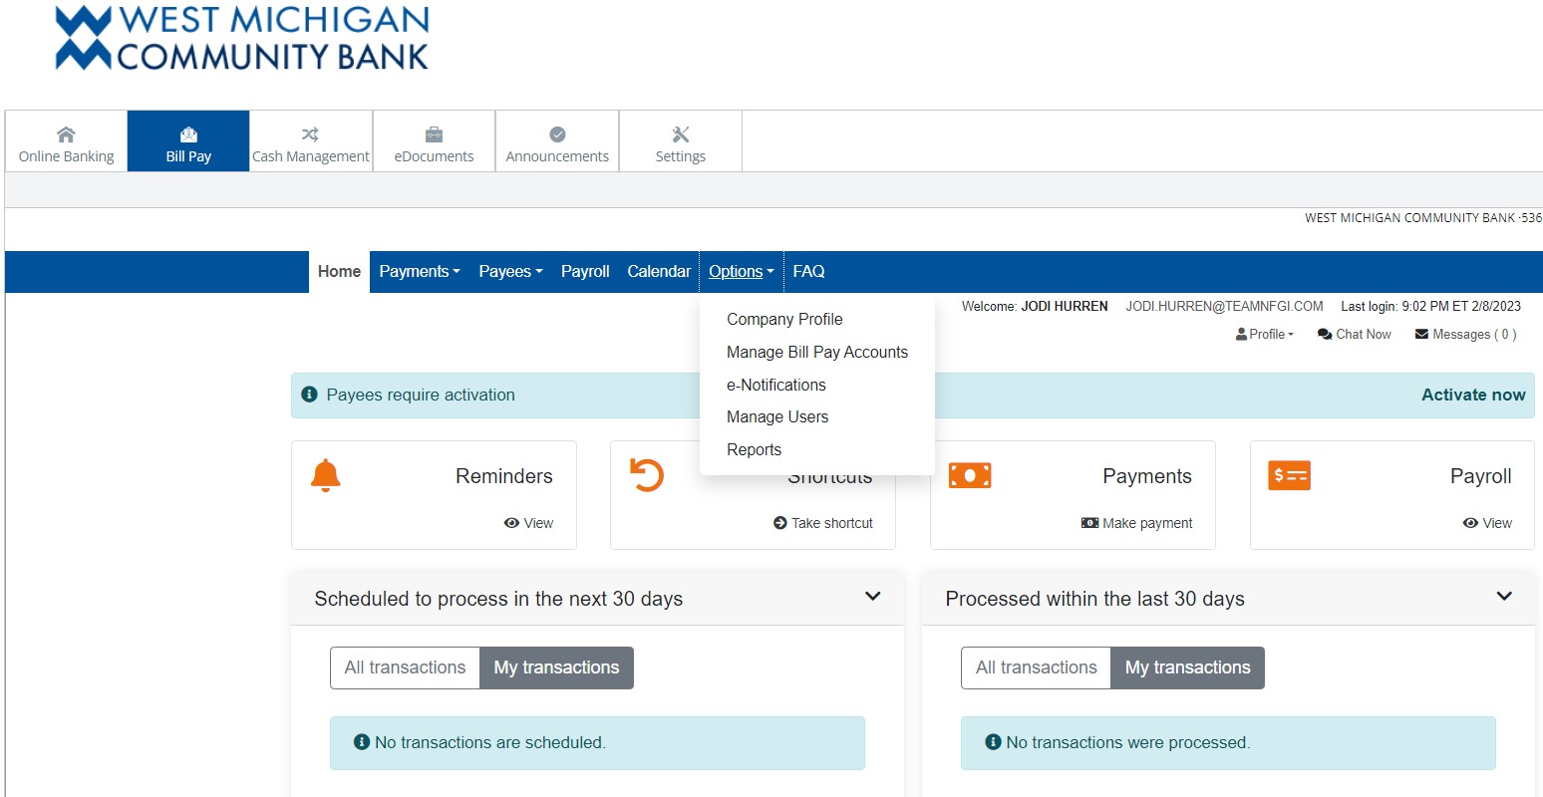Viewport: 1543px width, 797px height.
Task: Click the Announcements tab label
Action: 557,156
